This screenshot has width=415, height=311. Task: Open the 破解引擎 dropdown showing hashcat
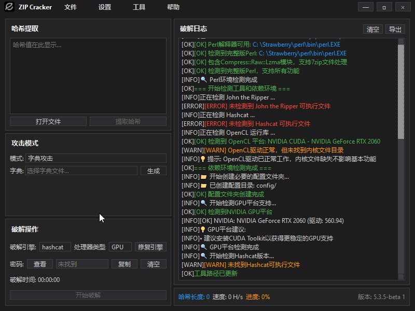click(x=55, y=247)
